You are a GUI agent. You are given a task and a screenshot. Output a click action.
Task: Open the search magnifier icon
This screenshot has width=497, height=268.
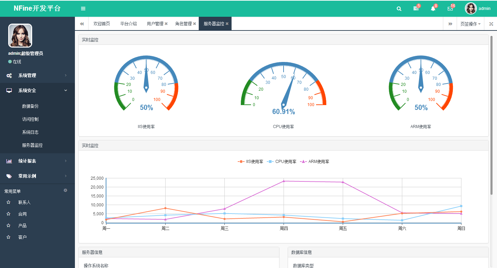point(399,9)
